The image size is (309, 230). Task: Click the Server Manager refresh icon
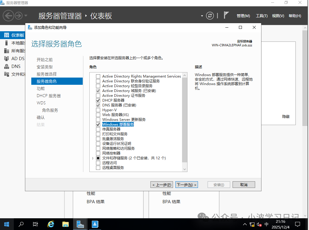pyautogui.click(x=210, y=16)
